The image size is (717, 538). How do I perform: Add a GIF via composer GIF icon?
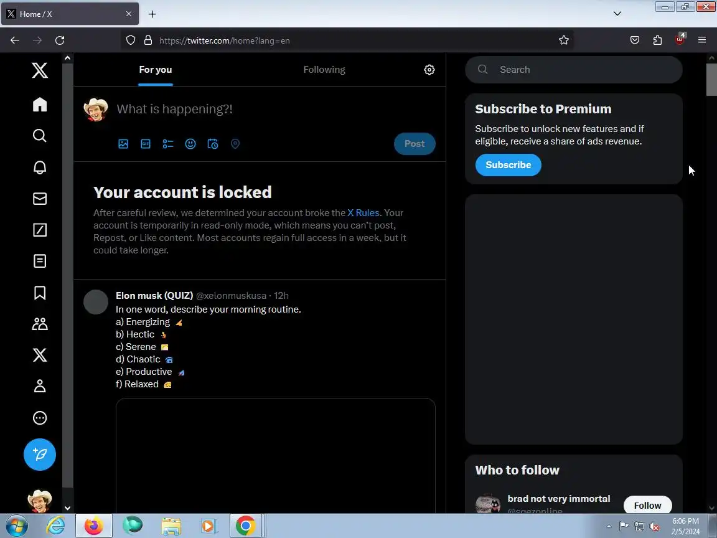point(146,144)
